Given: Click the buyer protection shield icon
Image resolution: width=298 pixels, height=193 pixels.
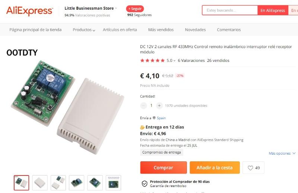Looking at the screenshot, I should click(x=145, y=184).
